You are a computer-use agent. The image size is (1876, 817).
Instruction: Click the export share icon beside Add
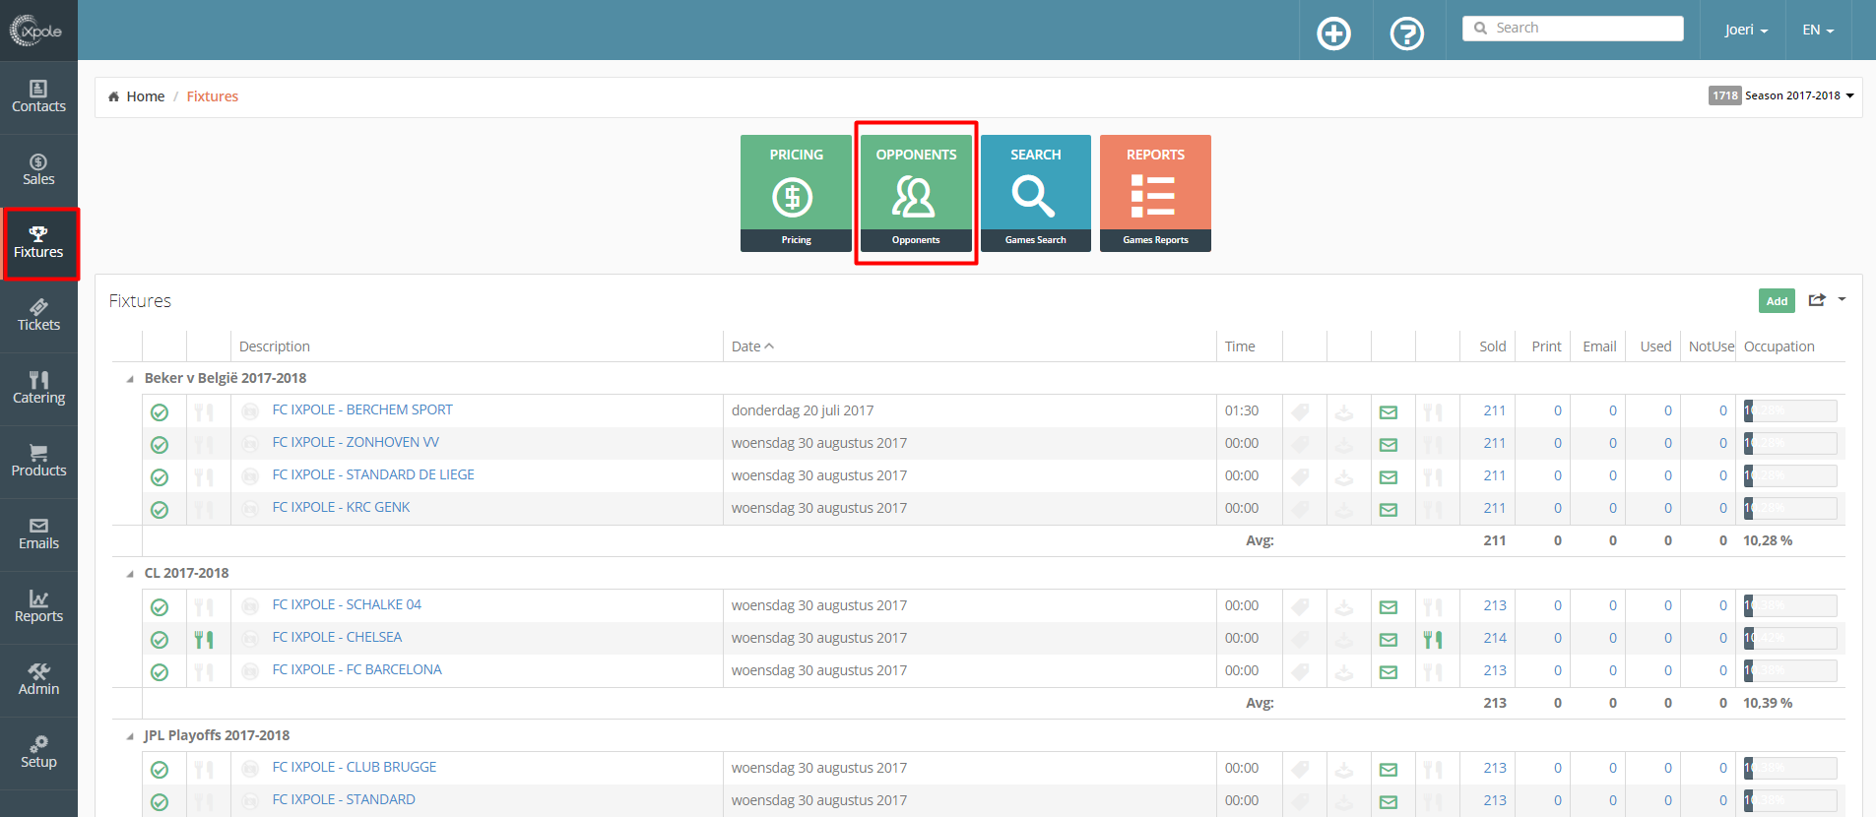[x=1817, y=300]
